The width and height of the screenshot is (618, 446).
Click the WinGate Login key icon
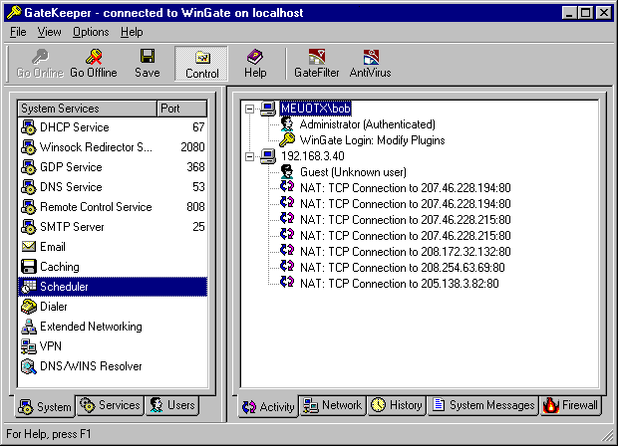287,140
